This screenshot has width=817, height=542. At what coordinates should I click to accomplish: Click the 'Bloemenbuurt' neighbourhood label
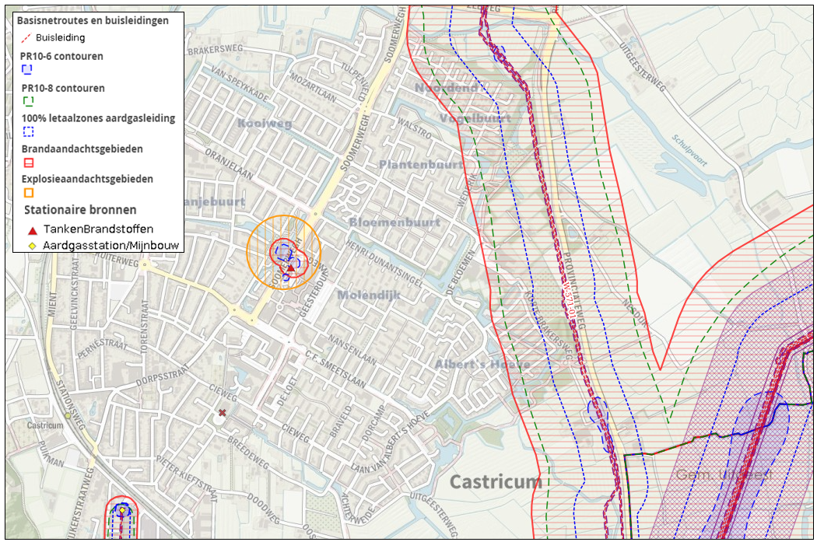pos(394,222)
